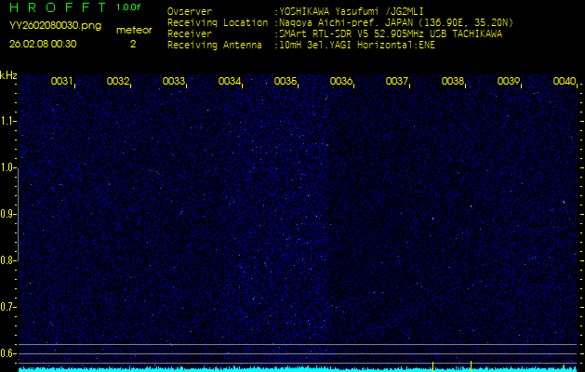
Task: Click the version label 1.0.0f
Action: pos(128,7)
